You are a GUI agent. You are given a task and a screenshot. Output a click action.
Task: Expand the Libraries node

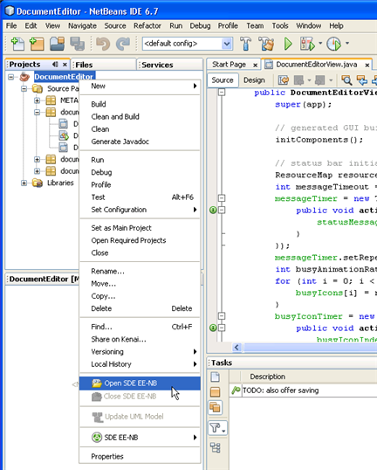pyautogui.click(x=24, y=183)
